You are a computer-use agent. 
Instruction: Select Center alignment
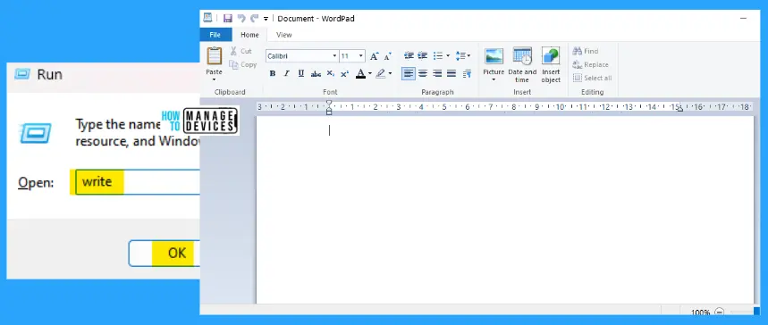(x=423, y=74)
